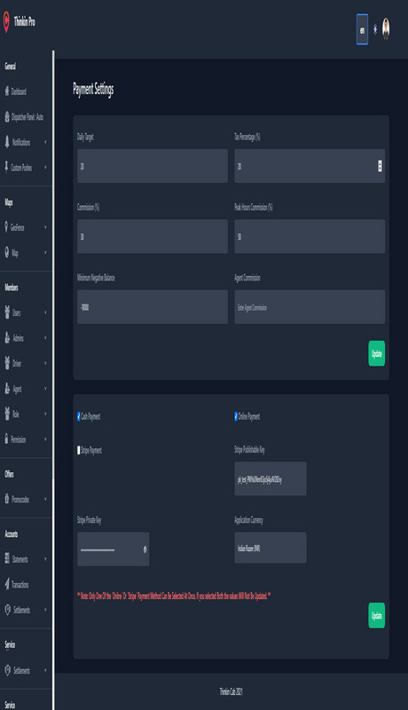Open Transactions under Accounts
This screenshot has height=710, width=408.
(x=17, y=584)
